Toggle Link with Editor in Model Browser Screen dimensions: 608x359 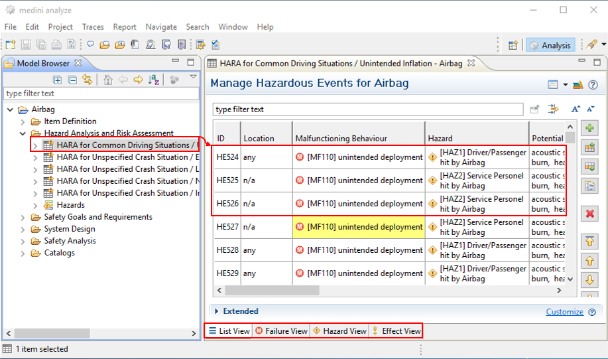point(87,80)
